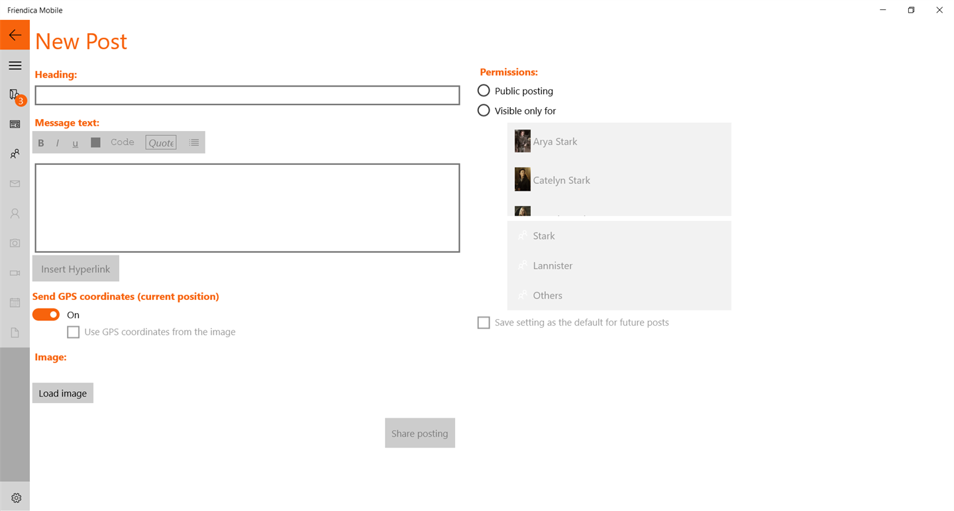This screenshot has height=511, width=954.
Task: Open the hamburger navigation menu
Action: click(15, 66)
